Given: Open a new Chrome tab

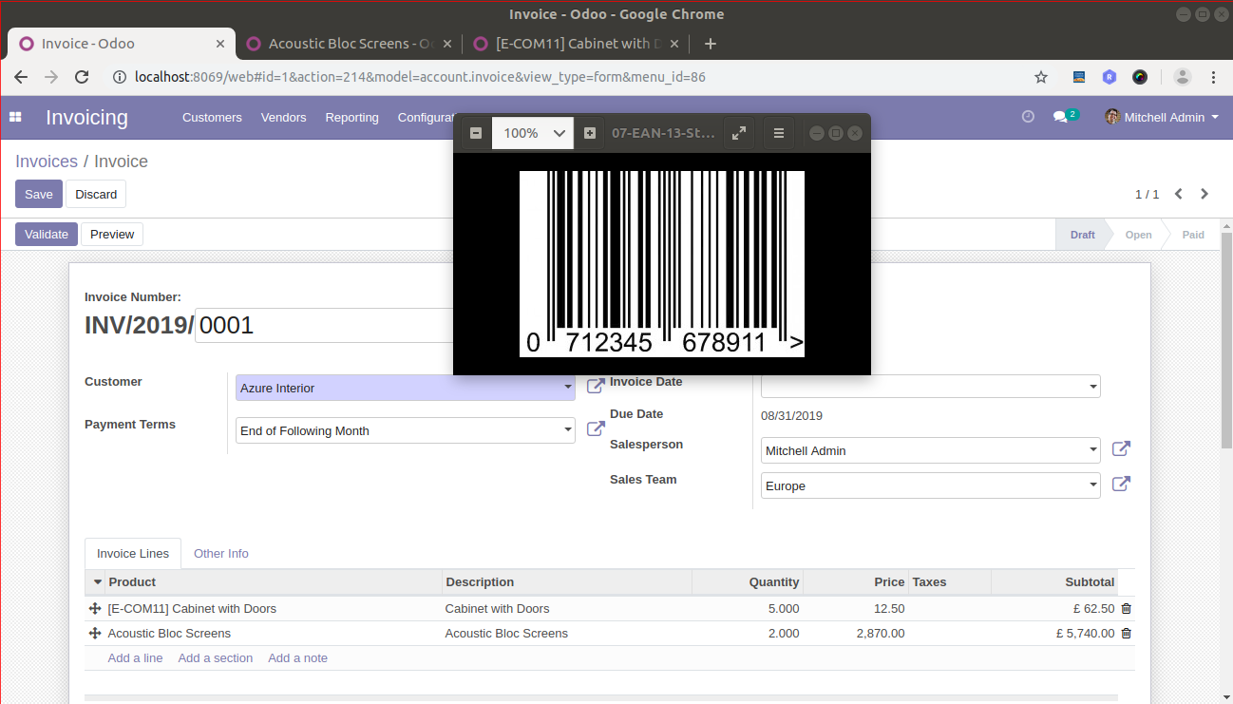Looking at the screenshot, I should [x=710, y=44].
